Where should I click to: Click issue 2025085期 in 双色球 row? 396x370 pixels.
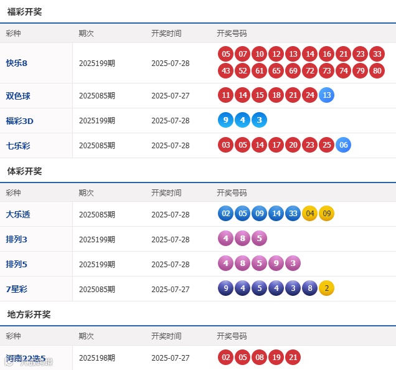pos(97,96)
